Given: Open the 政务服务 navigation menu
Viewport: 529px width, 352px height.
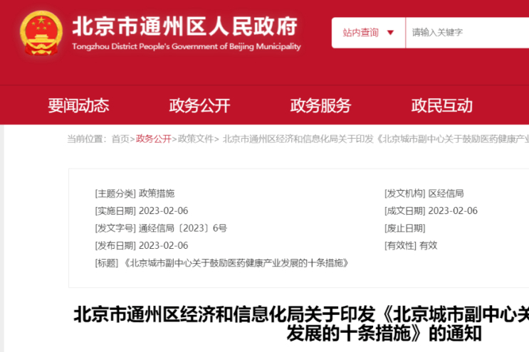Looking at the screenshot, I should [x=320, y=105].
